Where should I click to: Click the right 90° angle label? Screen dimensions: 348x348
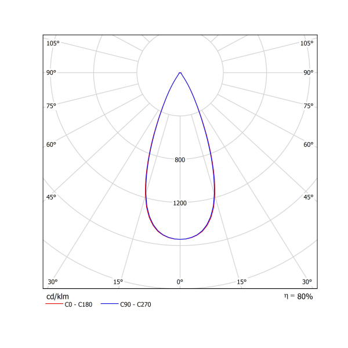309,72
